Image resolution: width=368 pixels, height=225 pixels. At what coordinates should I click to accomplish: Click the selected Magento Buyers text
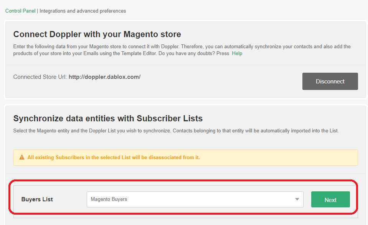pos(109,199)
